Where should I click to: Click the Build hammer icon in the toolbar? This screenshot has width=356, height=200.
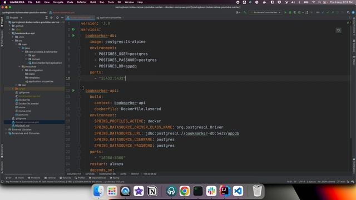(245, 12)
